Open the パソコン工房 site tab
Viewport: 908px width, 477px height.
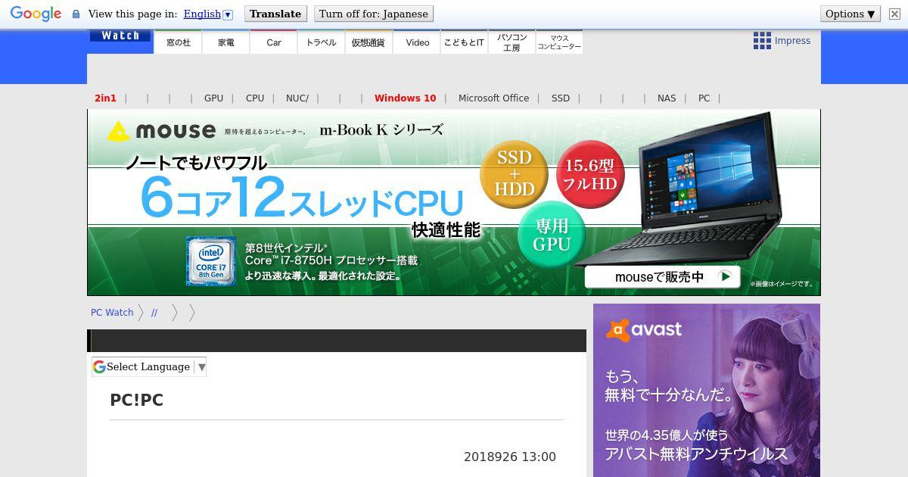[512, 42]
